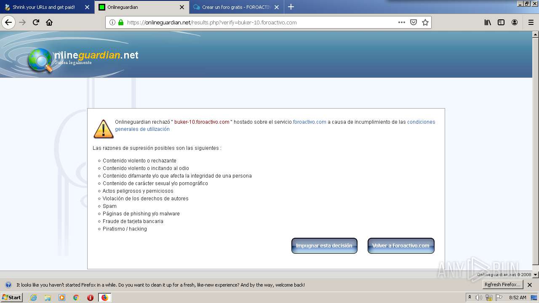Open Opera browser from taskbar

pos(90,298)
